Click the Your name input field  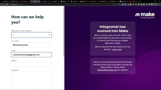coord(31,45)
